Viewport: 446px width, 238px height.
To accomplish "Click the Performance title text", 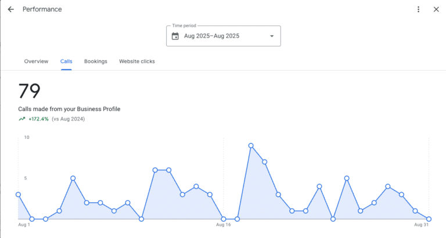I will [x=42, y=9].
